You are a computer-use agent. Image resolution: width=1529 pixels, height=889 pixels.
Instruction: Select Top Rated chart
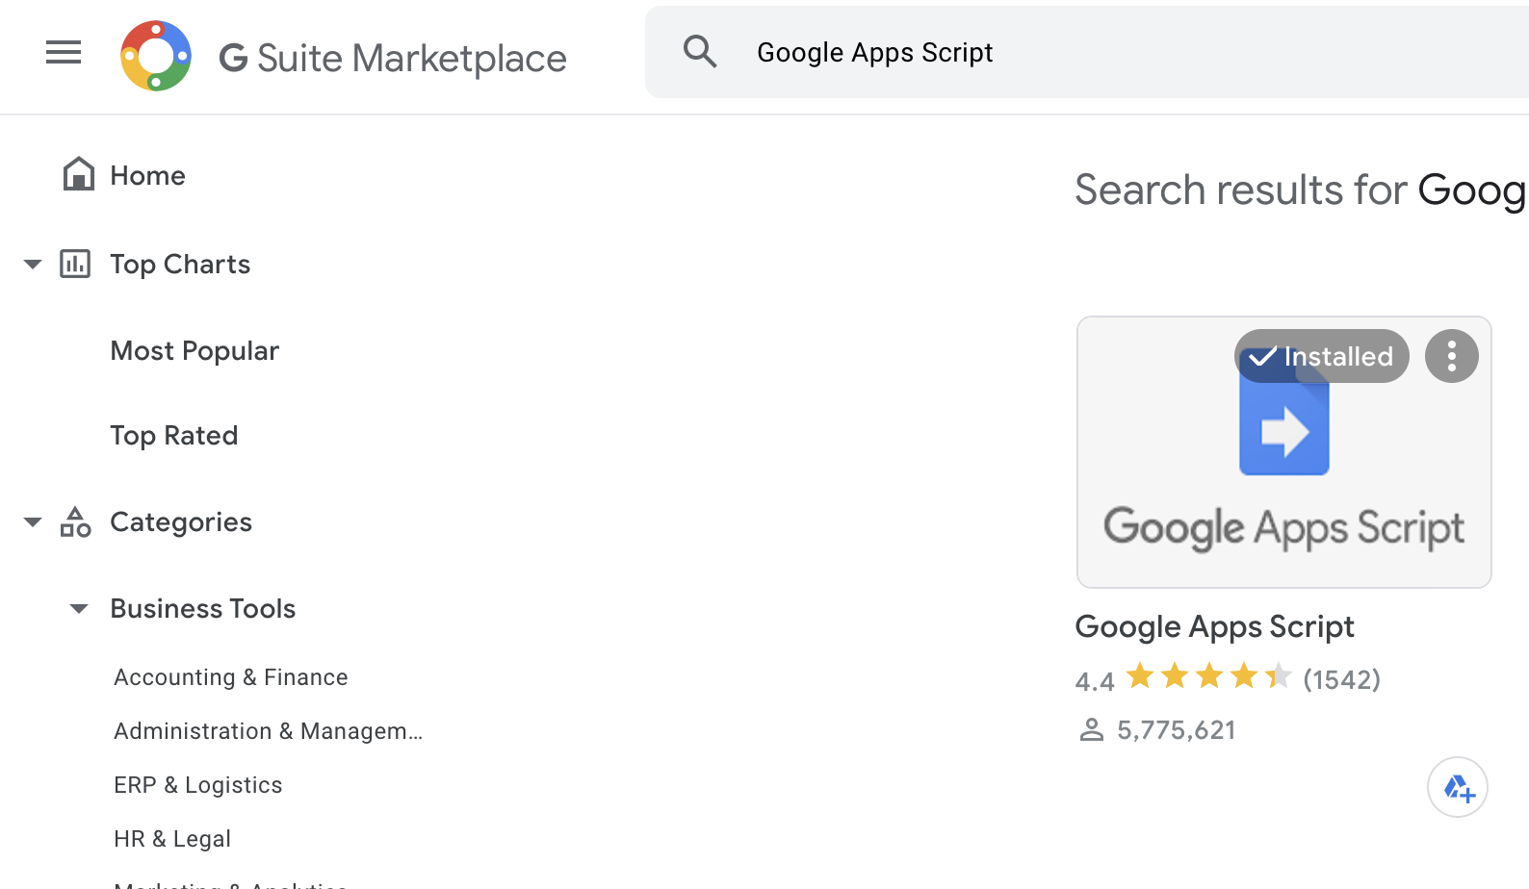click(x=173, y=436)
